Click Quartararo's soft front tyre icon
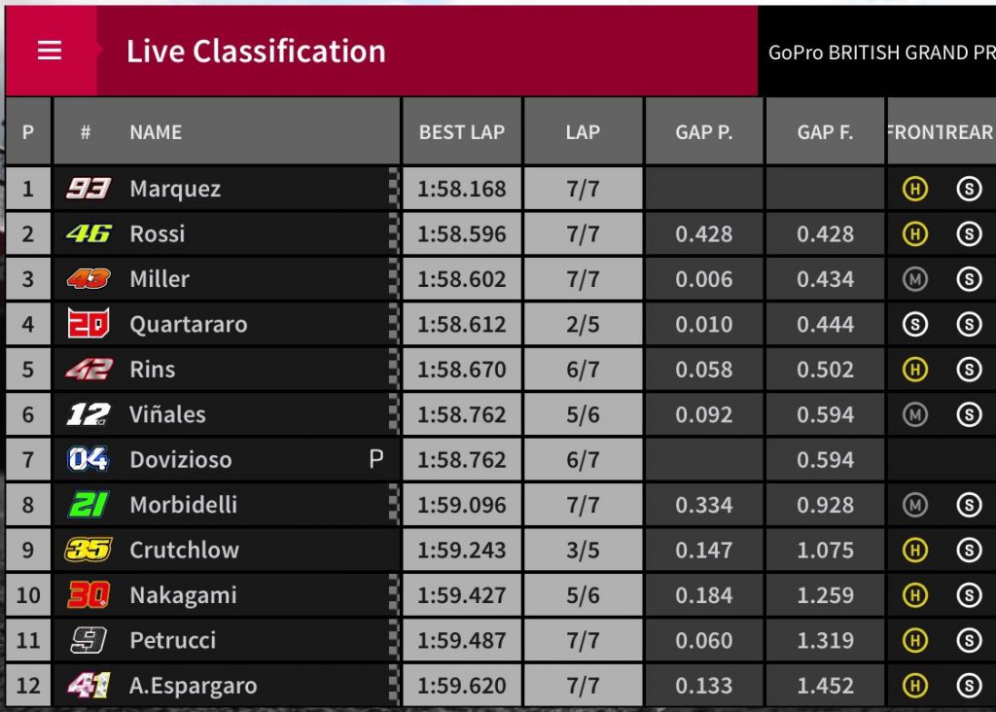The width and height of the screenshot is (996, 712). 914,325
